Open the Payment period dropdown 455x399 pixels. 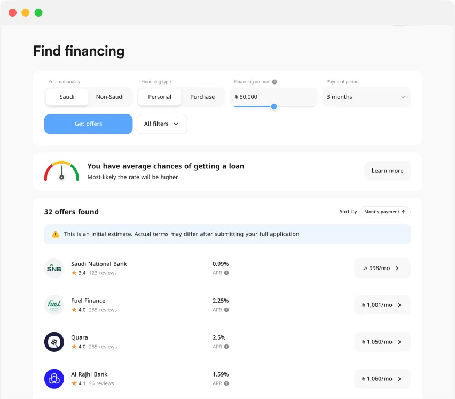[366, 97]
